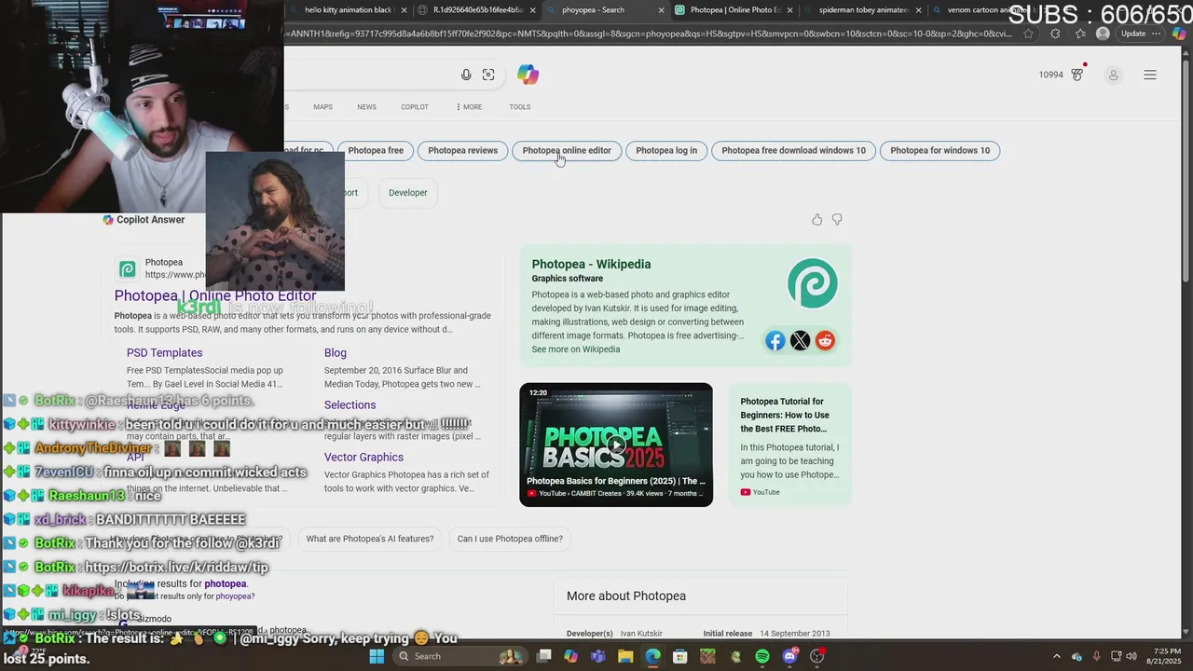Open Copilot from the colorful search bar icon
The image size is (1193, 671).
pos(528,75)
